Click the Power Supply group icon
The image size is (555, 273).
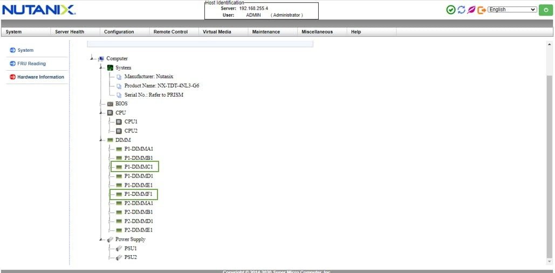click(x=110, y=240)
